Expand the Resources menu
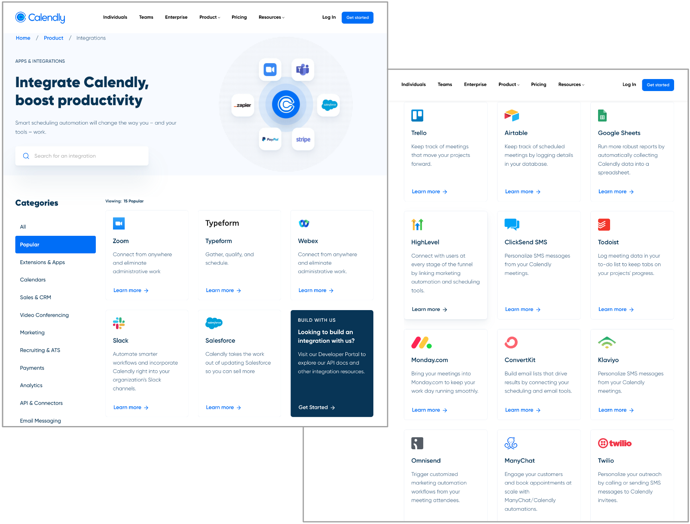The image size is (690, 524). [271, 17]
